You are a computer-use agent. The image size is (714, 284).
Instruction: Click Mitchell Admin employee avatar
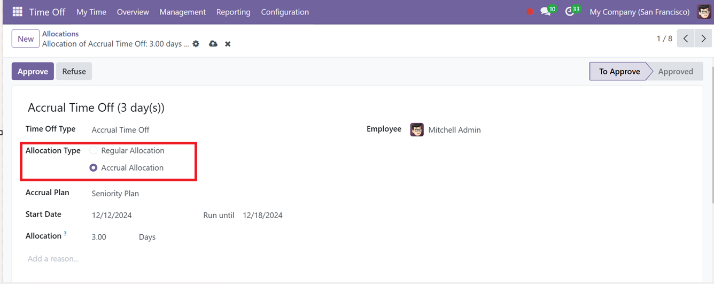click(x=417, y=129)
